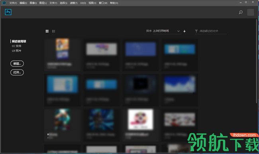Focus the filter recent files field
This screenshot has height=154, width=259.
(211, 31)
